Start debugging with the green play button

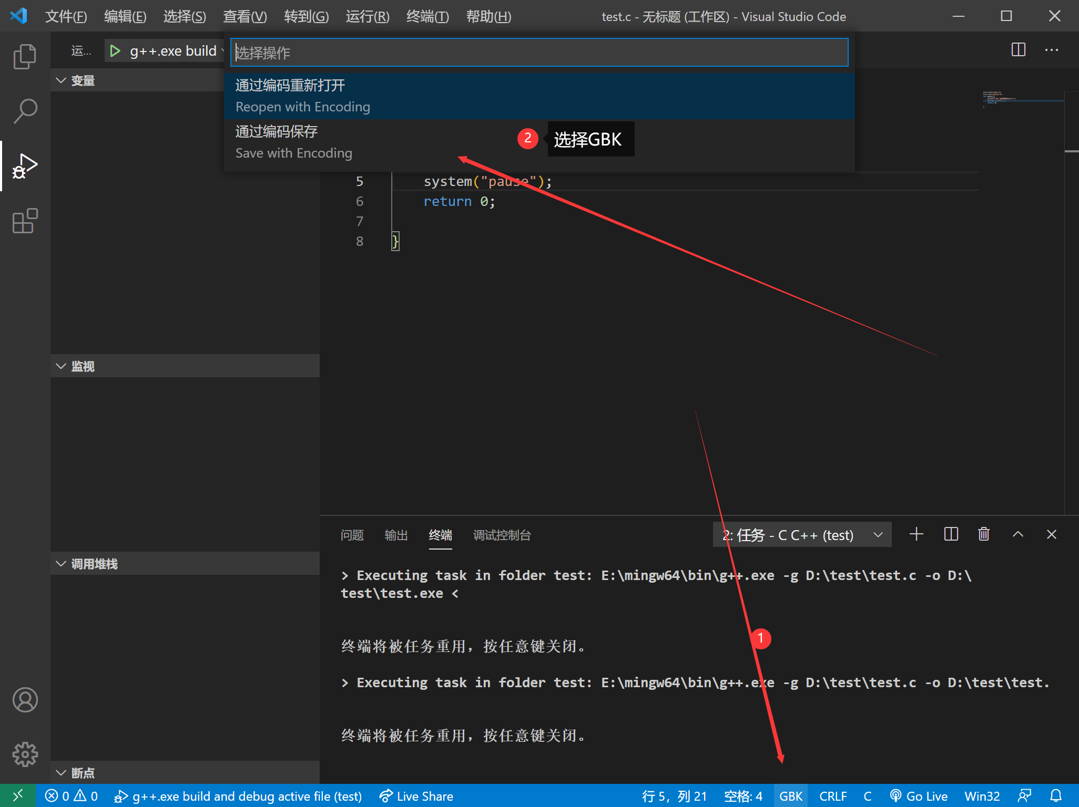pyautogui.click(x=115, y=51)
